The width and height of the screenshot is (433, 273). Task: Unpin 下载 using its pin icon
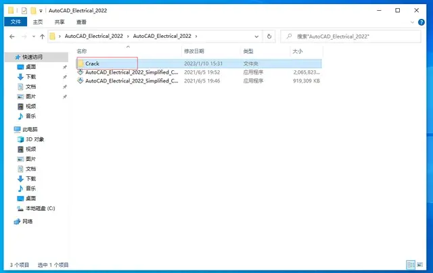coord(65,77)
